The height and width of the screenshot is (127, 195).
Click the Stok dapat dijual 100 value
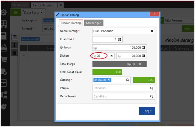pyautogui.click(x=107, y=72)
